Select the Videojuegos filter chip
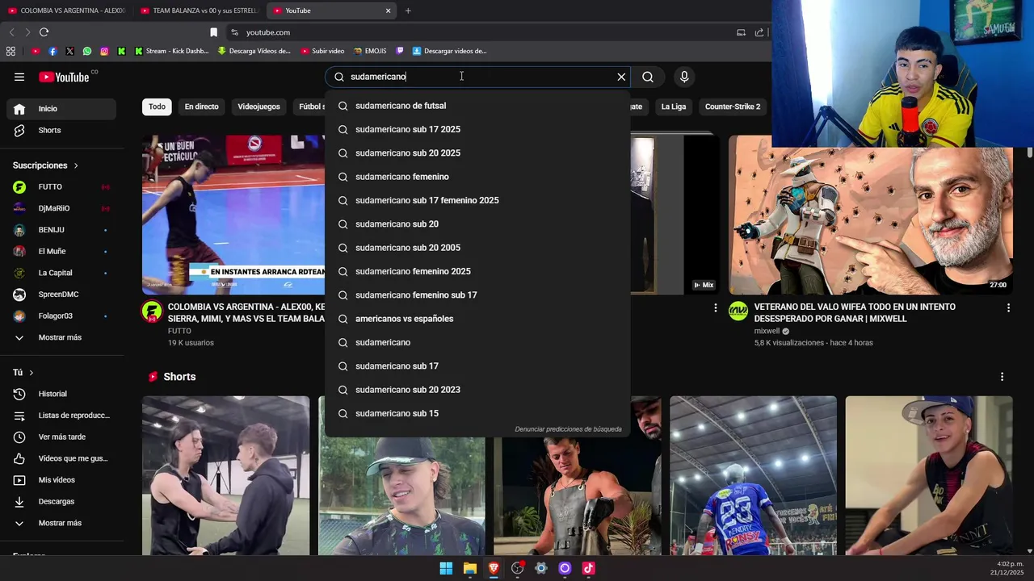This screenshot has width=1034, height=581. point(258,107)
